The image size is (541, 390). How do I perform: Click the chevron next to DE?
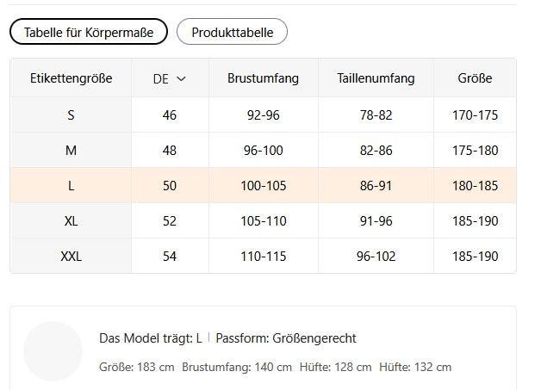(181, 78)
